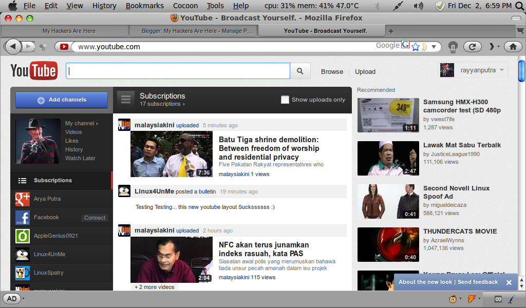Click the rayyanputra profile avatar
526x308 pixels.
pos(447,70)
